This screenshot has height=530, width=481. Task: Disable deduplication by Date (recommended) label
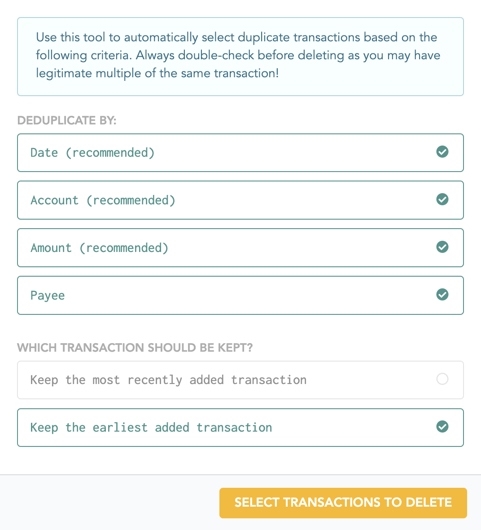[92, 153]
